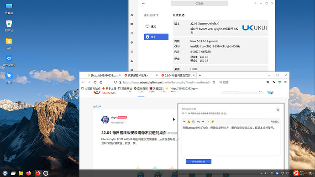
Task: Open the 计算机 desktop icon
Action: (9, 9)
